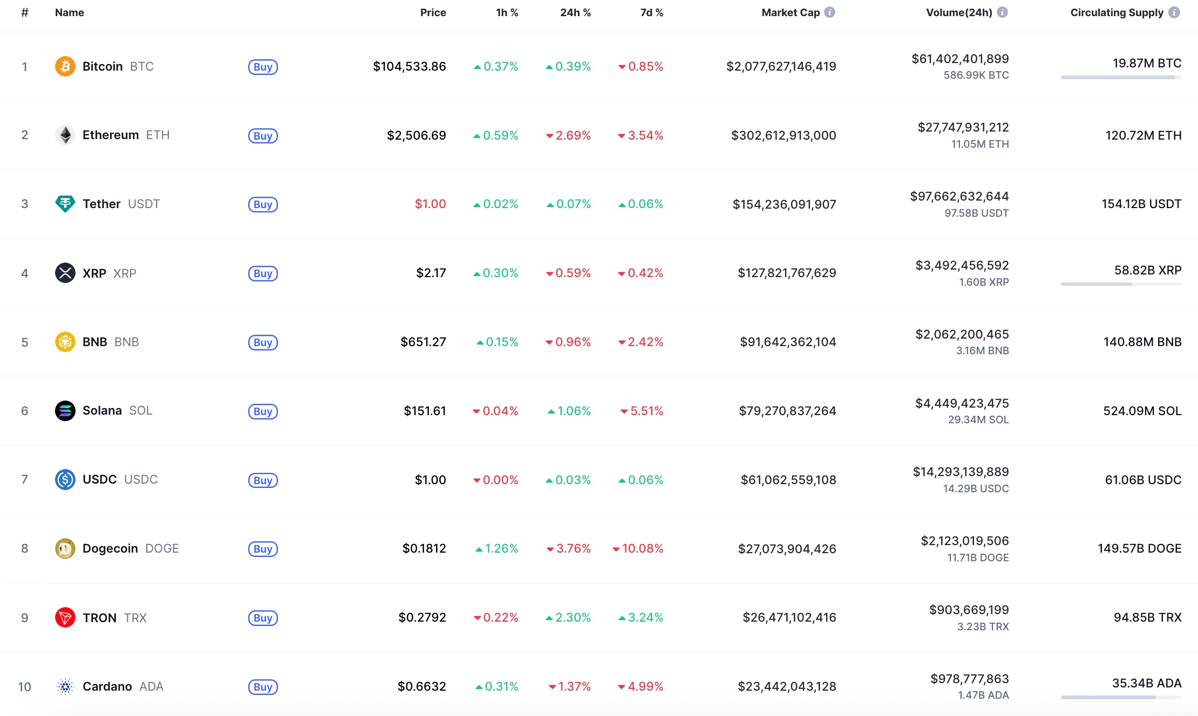
Task: Click the Bitcoin circulating supply progress bar
Action: click(x=1121, y=78)
